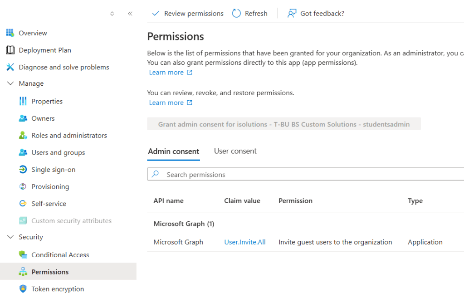Screen dimensions: 464x293
Task: Click the Provisioning sync icon
Action: coord(23,186)
